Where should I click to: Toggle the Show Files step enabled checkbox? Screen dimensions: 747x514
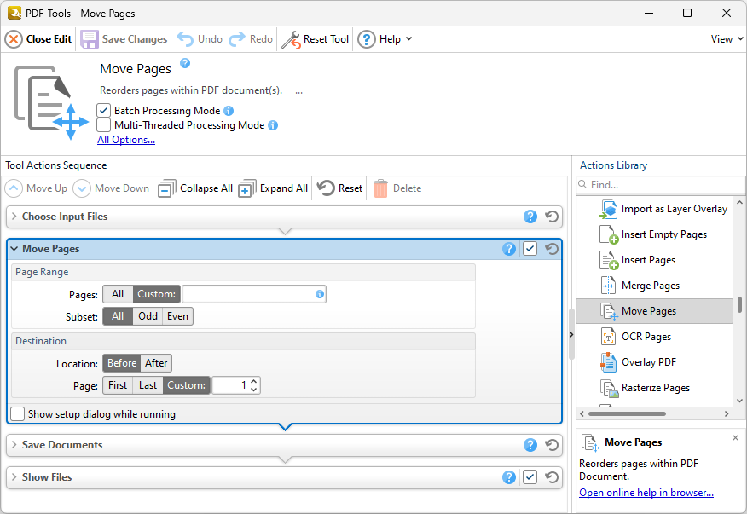(x=530, y=477)
